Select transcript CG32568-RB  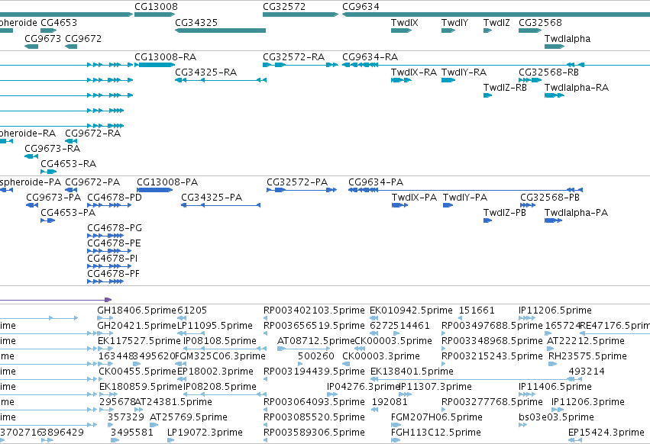click(530, 80)
